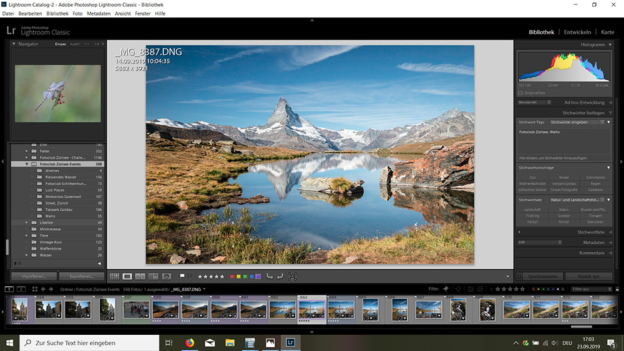Open 'Filter aus' filter preset dropdown
The image size is (624, 351).
tap(592, 289)
